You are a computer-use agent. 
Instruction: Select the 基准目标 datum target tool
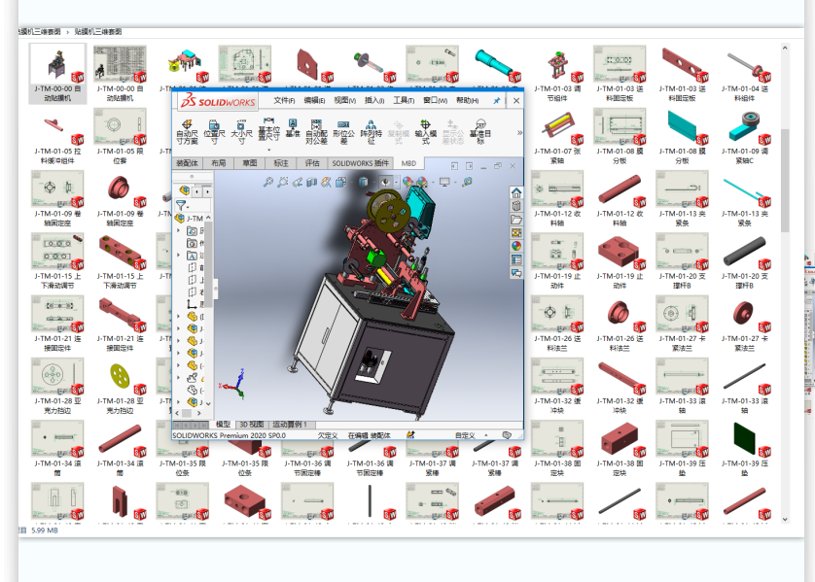click(480, 132)
